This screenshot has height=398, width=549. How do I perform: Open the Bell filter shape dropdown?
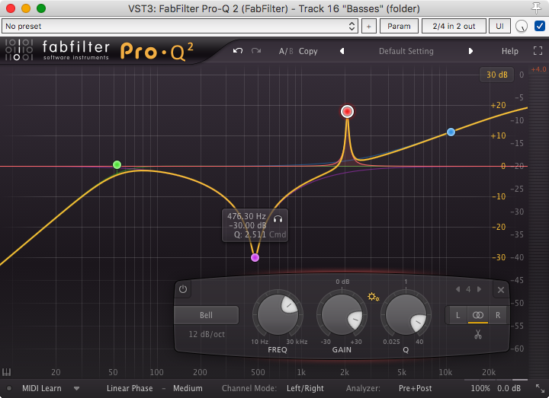(206, 315)
